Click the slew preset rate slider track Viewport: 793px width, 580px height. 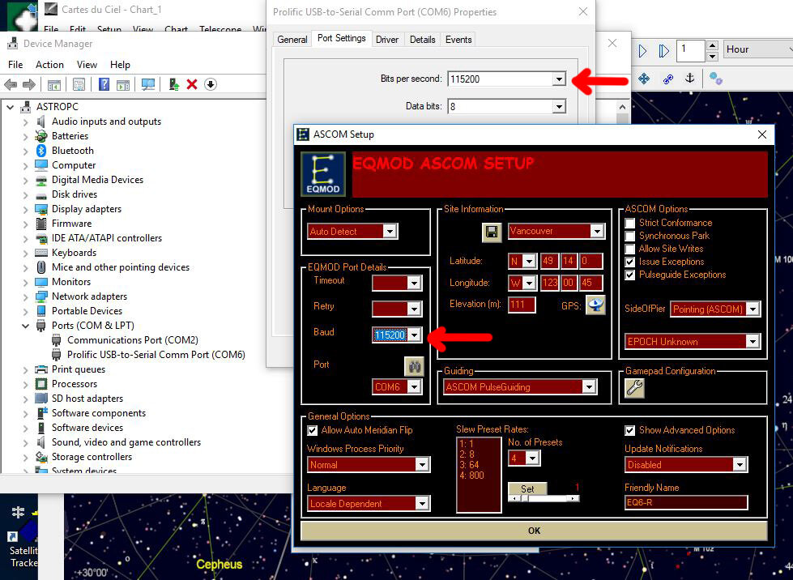tap(544, 498)
